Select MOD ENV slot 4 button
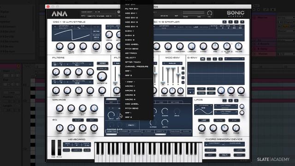The width and height of the screenshot is (295, 166). [183, 83]
